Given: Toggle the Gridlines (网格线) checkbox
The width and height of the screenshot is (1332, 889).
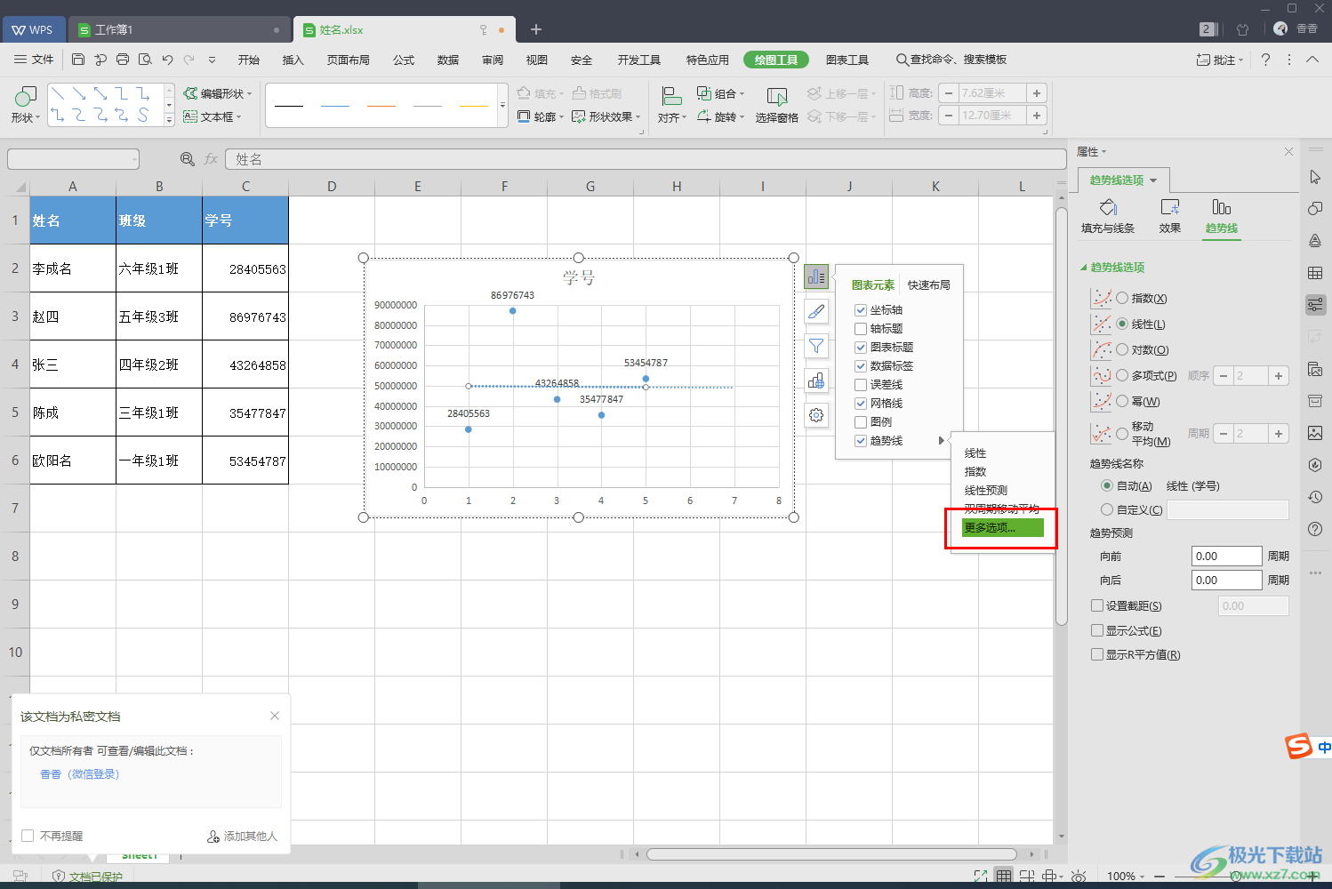Looking at the screenshot, I should [861, 404].
